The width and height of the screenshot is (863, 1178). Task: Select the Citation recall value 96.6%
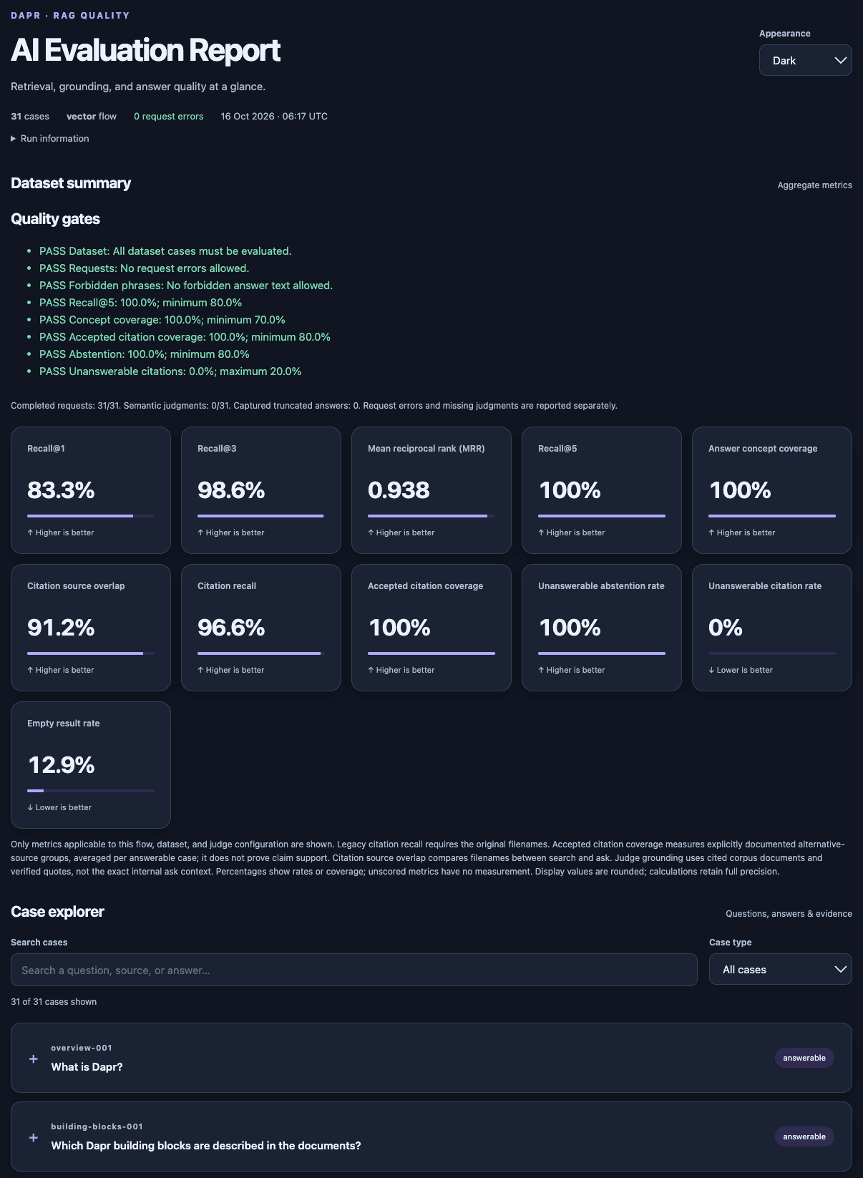pos(231,628)
